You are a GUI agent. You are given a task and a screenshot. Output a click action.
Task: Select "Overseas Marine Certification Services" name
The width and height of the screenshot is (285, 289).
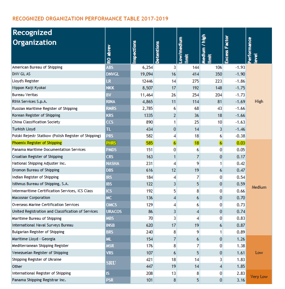[x=46, y=205]
